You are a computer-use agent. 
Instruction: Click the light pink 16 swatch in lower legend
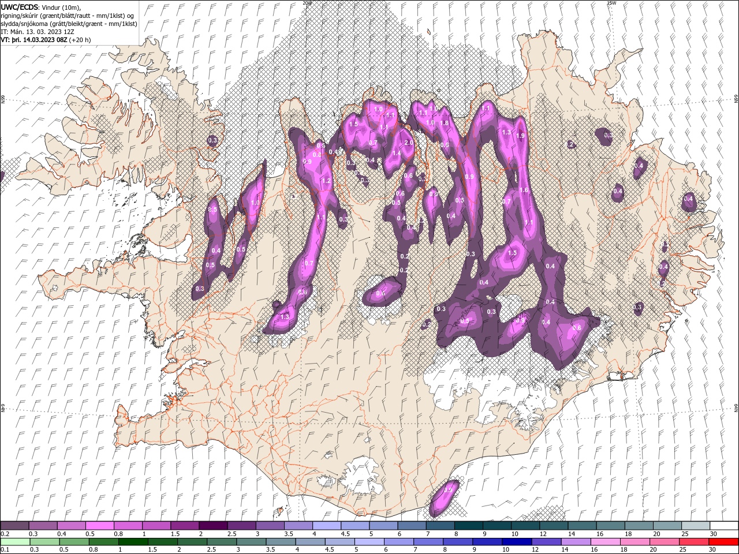[x=606, y=542]
